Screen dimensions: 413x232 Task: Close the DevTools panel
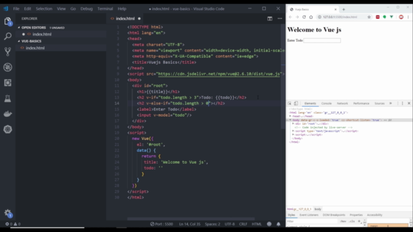pyautogui.click(x=408, y=103)
